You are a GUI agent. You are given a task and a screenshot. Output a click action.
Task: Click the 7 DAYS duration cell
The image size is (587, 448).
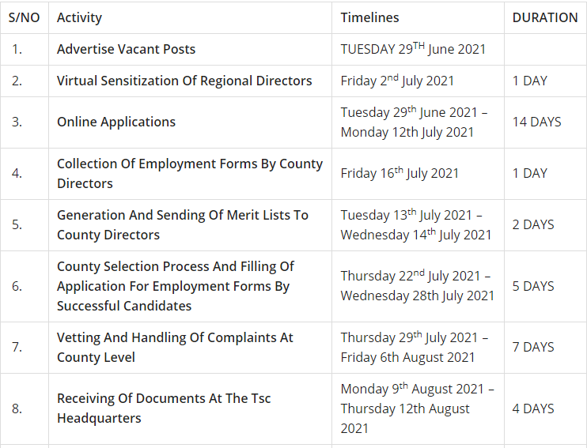(533, 347)
